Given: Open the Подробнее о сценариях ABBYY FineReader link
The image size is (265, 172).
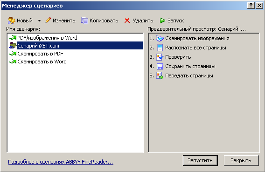Looking at the screenshot, I should click(61, 162).
